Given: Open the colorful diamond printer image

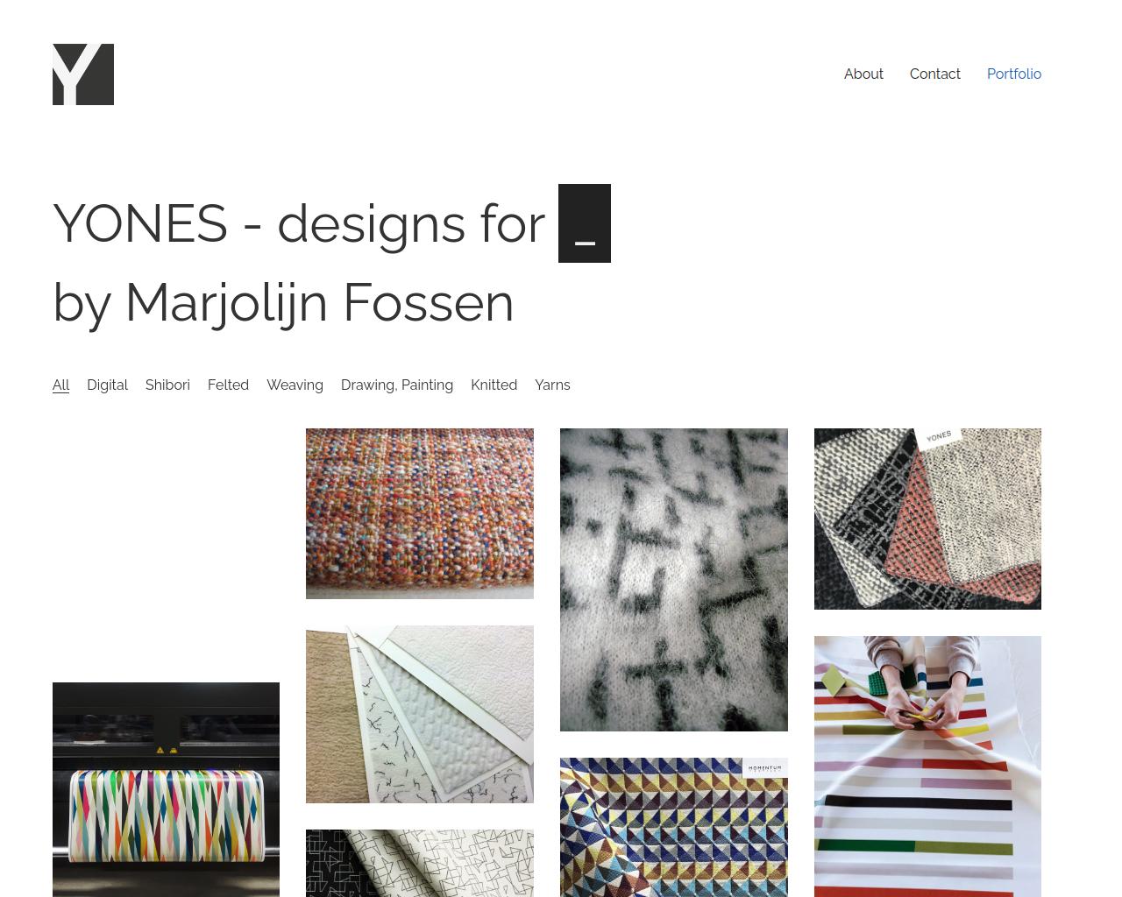Looking at the screenshot, I should click(x=166, y=789).
